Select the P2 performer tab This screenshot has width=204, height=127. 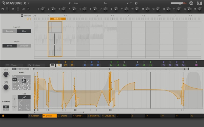pyautogui.click(x=66, y=65)
